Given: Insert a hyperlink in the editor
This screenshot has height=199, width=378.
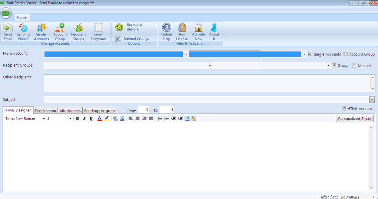Looking at the screenshot, I should coord(115,118).
